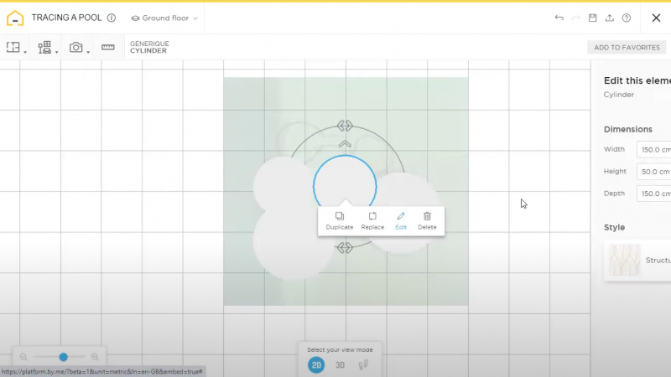Undo the last action
Viewport: 671px width, 377px height.
coord(559,18)
